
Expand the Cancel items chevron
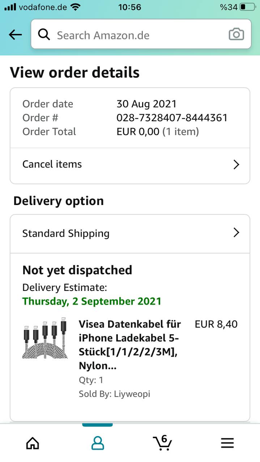click(x=236, y=165)
